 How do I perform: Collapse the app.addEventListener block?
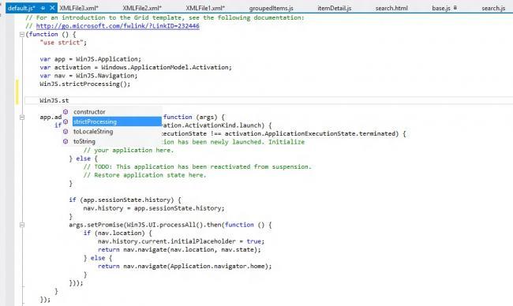tap(22, 117)
